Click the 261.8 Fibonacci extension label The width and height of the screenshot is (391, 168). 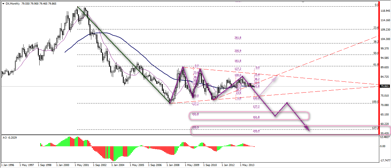tap(238, 38)
